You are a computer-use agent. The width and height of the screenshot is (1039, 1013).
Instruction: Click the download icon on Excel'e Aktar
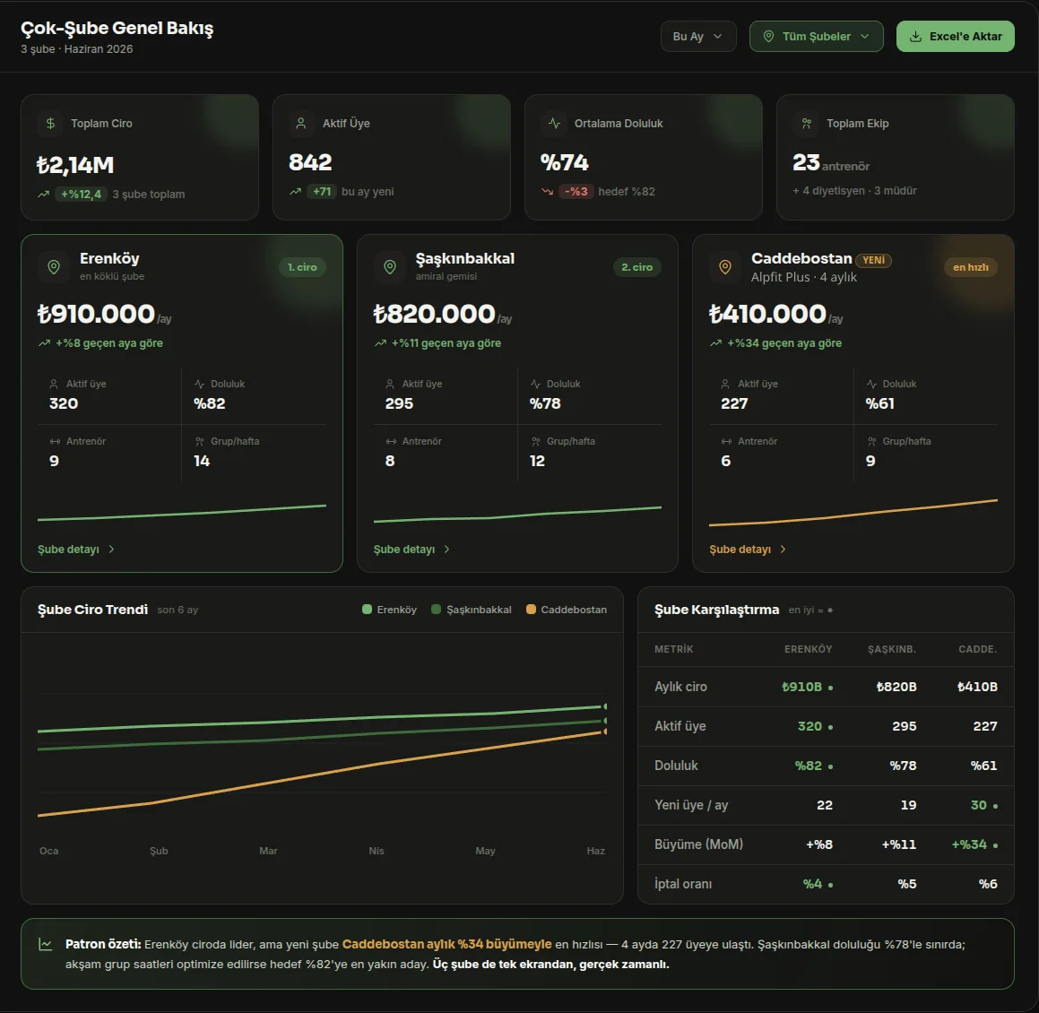click(x=915, y=37)
